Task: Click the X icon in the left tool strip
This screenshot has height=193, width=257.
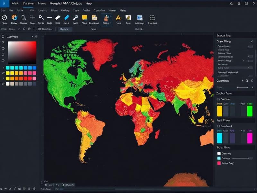Action: point(3,42)
